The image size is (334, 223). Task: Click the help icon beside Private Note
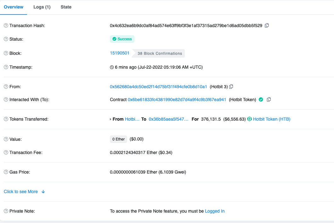(6, 211)
